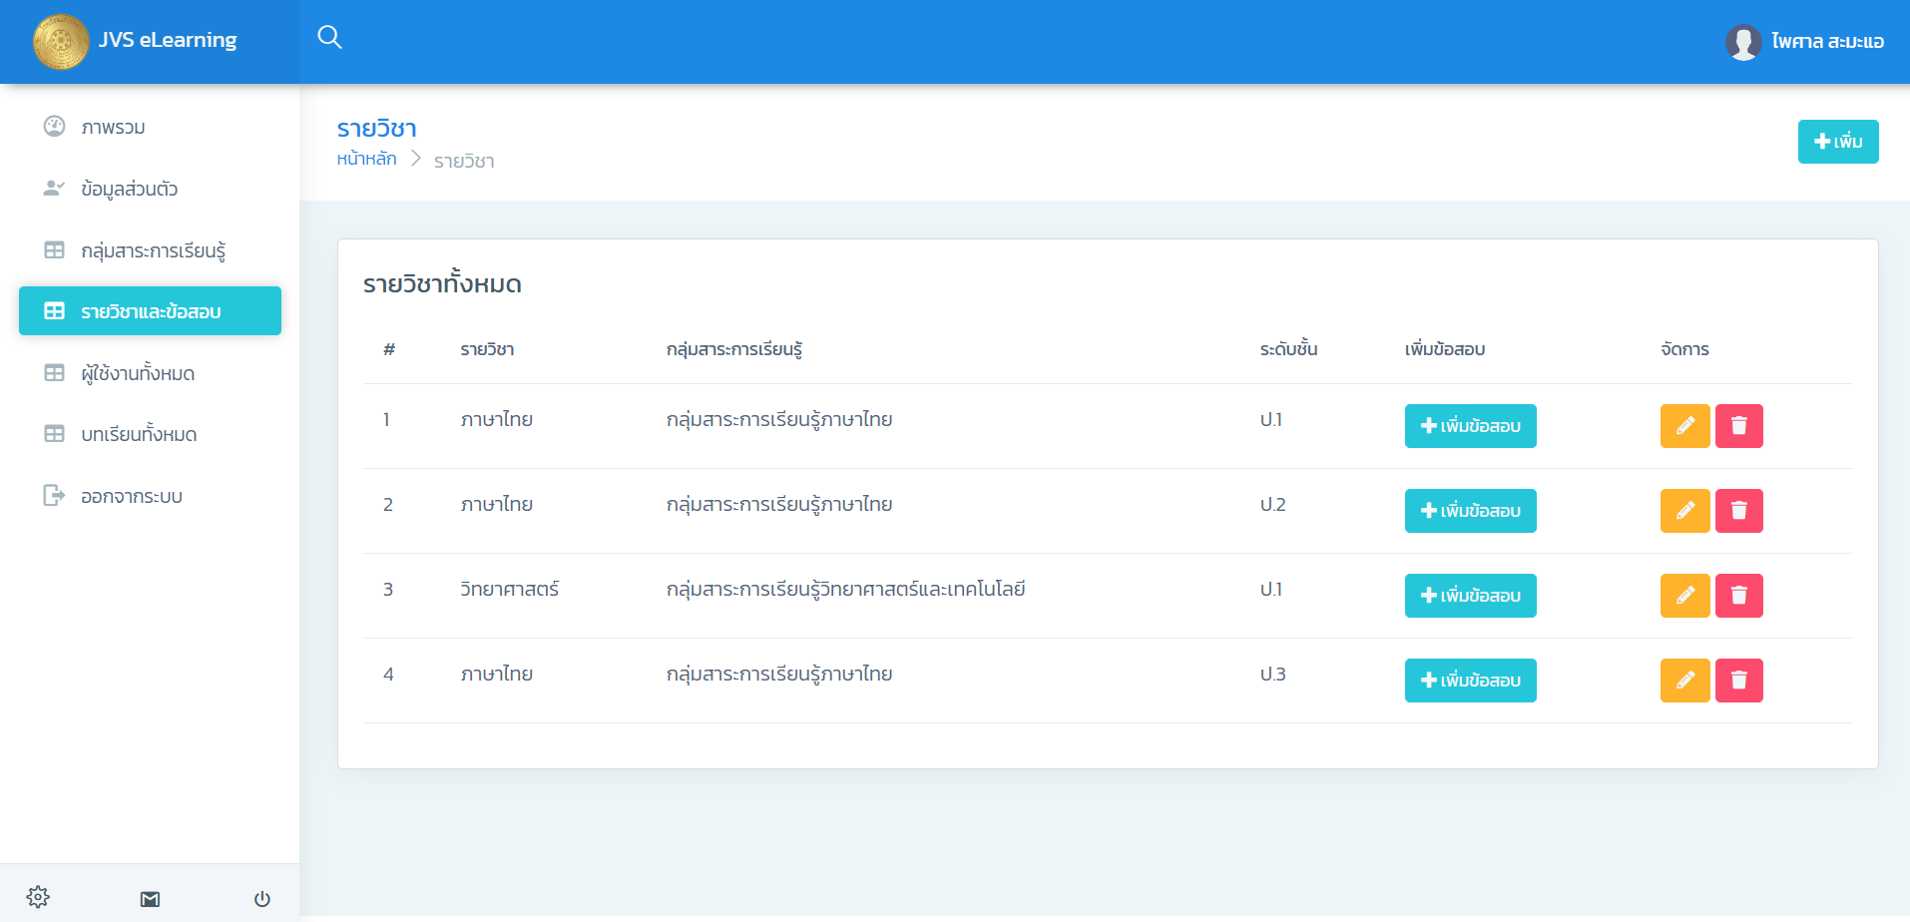This screenshot has height=922, width=1910.
Task: Edit row 1 ภาษาไทย ม.1 with pencil icon
Action: (x=1684, y=426)
